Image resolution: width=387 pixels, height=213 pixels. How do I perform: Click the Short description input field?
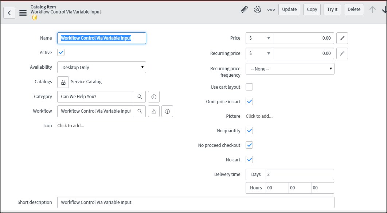(x=196, y=202)
